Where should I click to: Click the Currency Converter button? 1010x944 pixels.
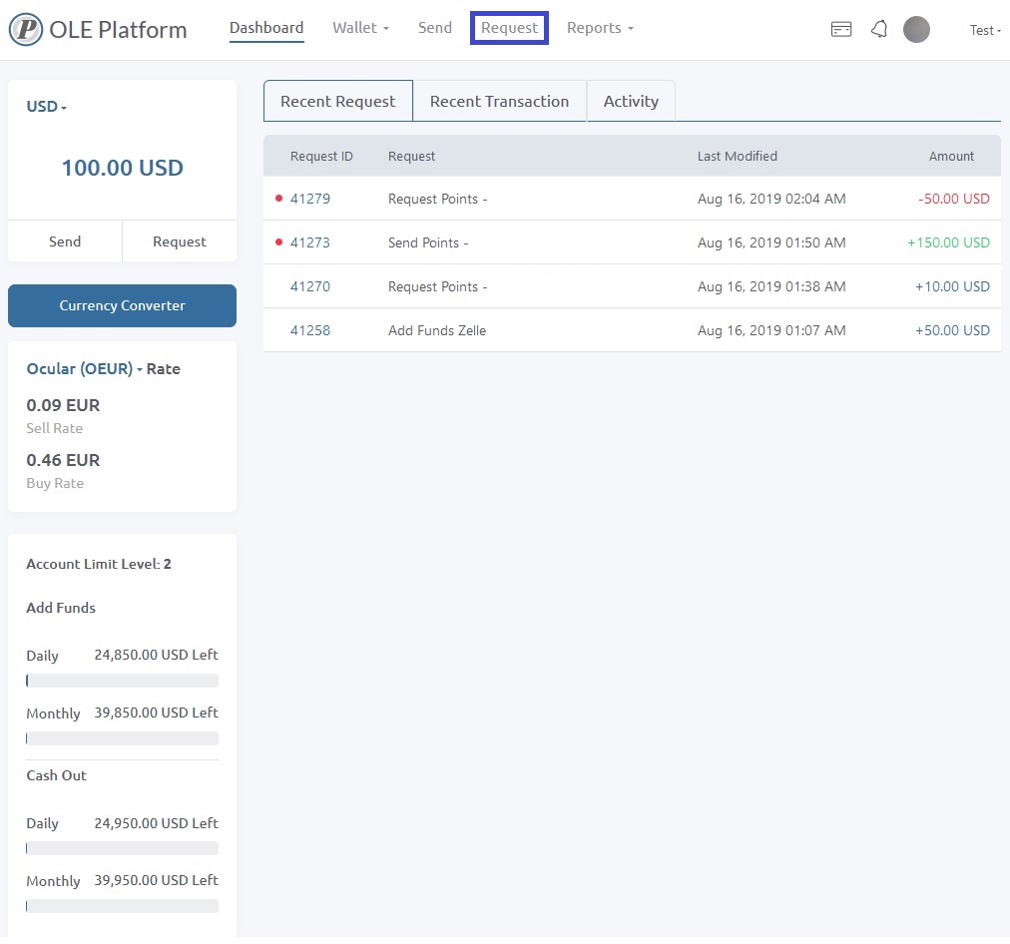tap(123, 306)
